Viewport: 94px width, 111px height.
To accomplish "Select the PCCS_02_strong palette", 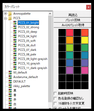I will point(28,27).
